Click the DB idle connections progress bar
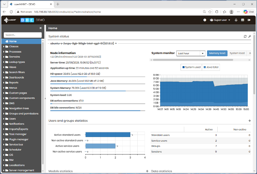The image size is (257, 174). tap(98, 111)
